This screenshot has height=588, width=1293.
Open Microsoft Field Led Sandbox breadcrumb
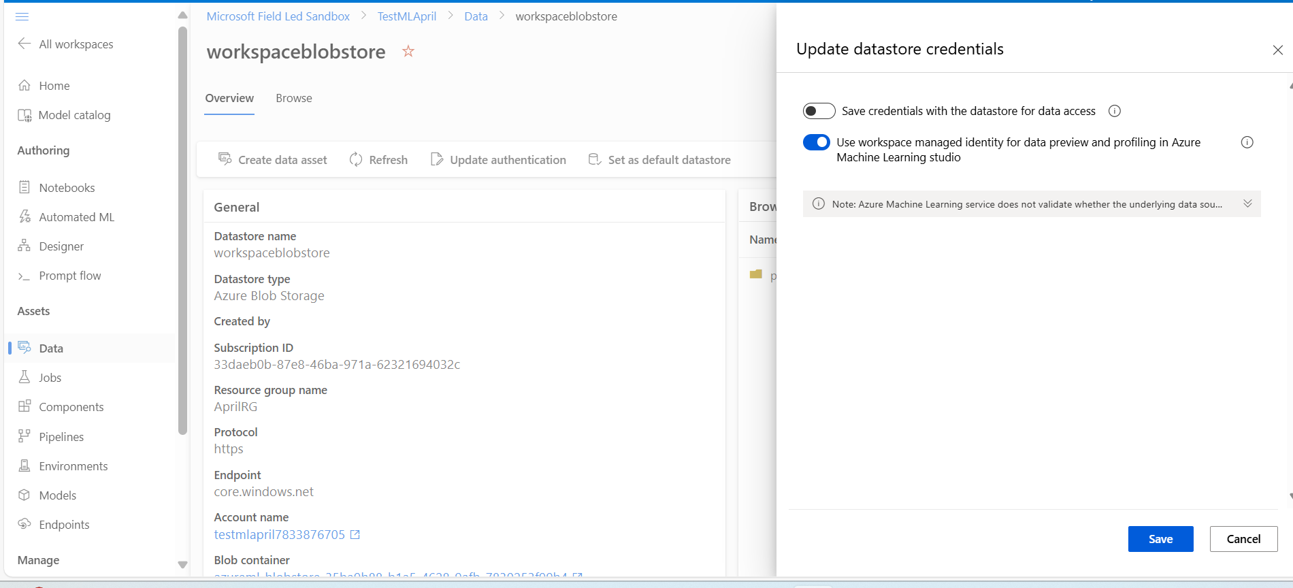coord(278,16)
